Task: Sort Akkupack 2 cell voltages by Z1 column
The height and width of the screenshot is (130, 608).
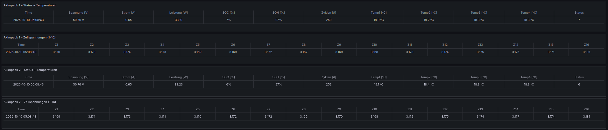Action: 56,109
